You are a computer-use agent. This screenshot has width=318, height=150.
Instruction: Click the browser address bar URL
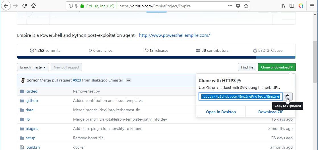pyautogui.click(x=155, y=6)
